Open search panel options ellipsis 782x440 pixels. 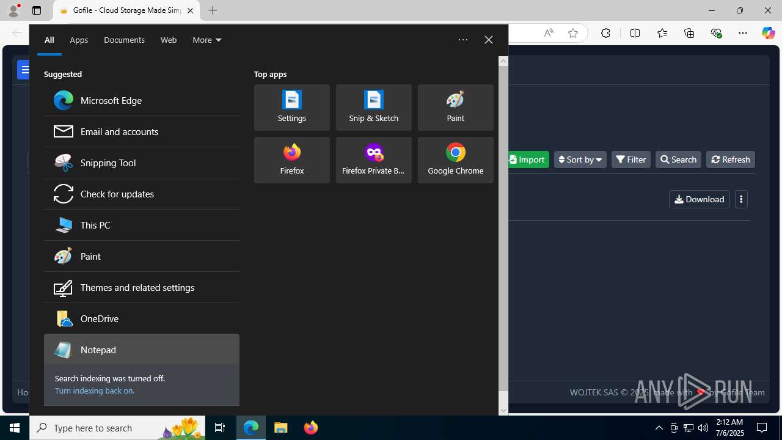point(463,40)
